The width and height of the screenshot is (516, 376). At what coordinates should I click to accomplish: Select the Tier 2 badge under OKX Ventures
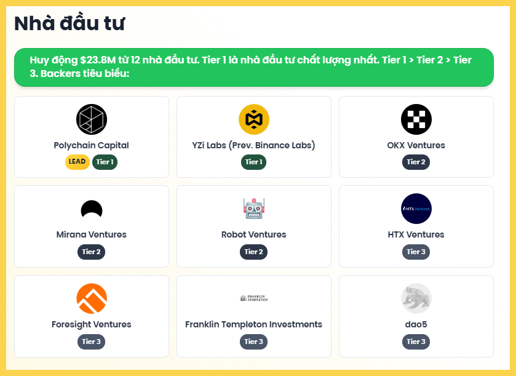416,162
